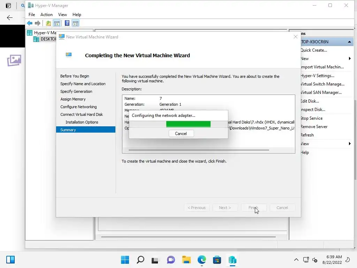The height and width of the screenshot is (268, 357).
Task: Click the photos icon in left sidebar
Action: (x=14, y=60)
